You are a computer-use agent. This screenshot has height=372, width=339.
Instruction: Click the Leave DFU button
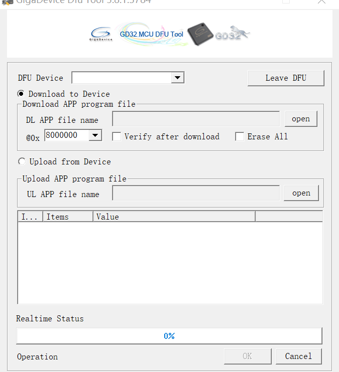pyautogui.click(x=286, y=78)
